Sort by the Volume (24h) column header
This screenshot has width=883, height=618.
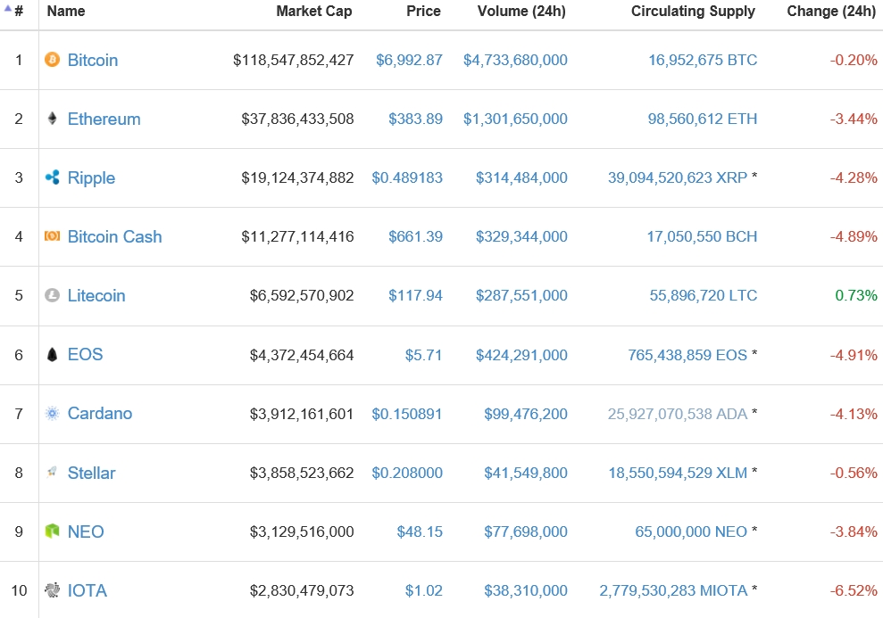[521, 12]
